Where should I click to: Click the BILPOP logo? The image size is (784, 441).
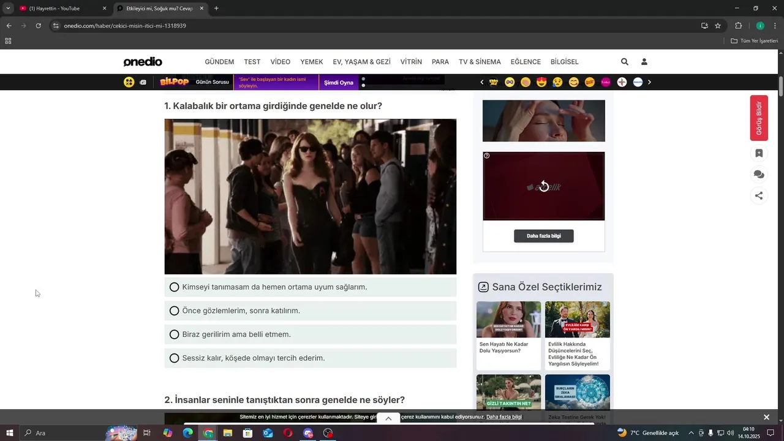pyautogui.click(x=174, y=82)
